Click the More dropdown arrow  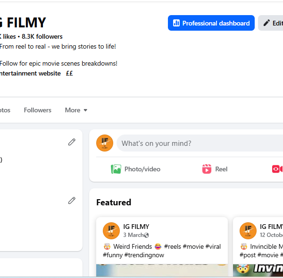(x=85, y=110)
